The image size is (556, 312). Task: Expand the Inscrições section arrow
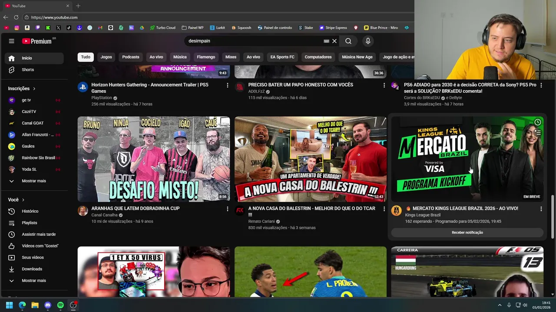[x=34, y=89]
